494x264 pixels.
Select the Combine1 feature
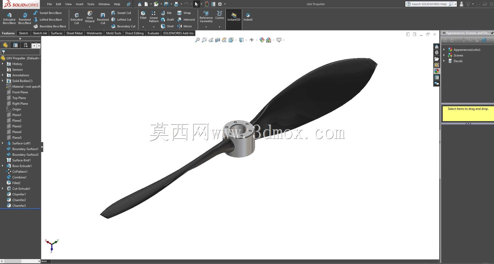[x=19, y=177]
